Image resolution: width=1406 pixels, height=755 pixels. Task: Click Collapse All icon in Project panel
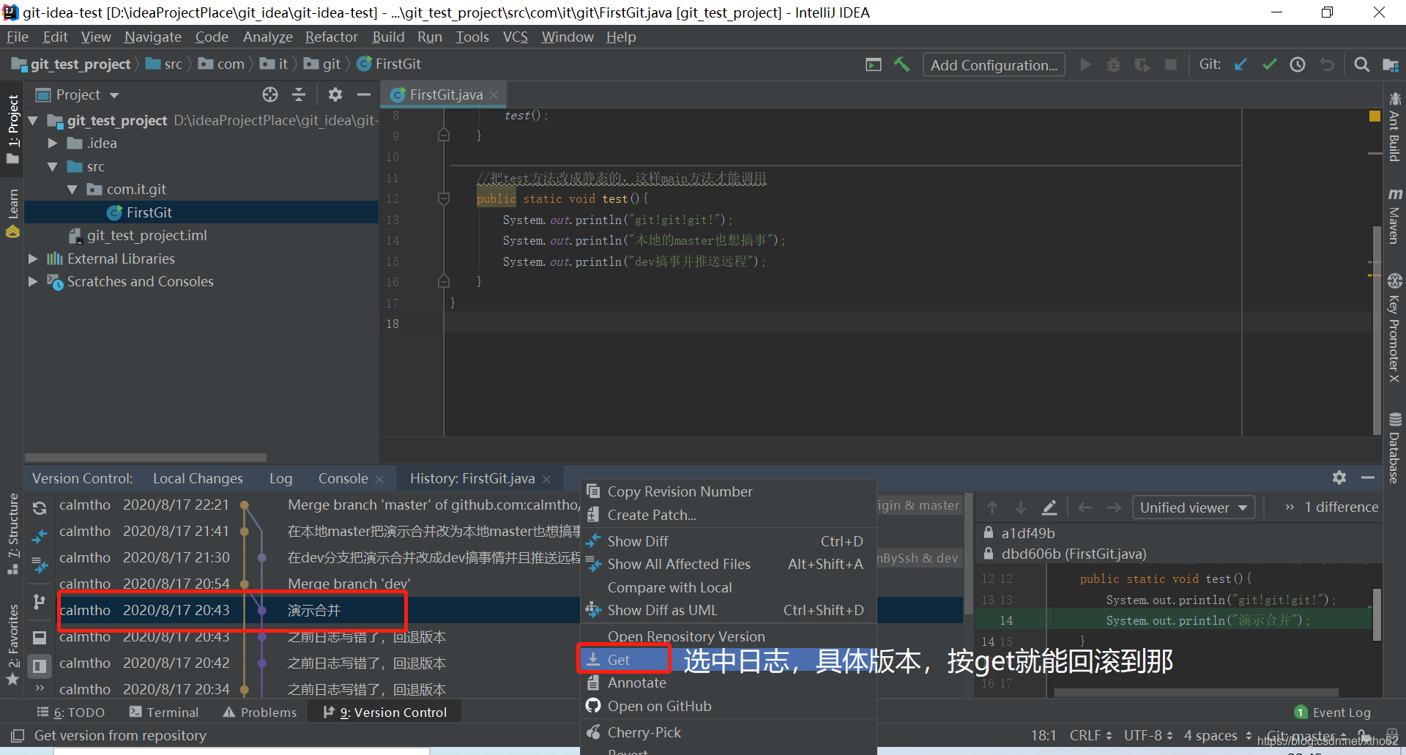299,94
